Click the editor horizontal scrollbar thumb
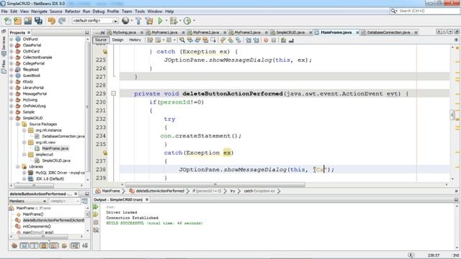 point(215,185)
